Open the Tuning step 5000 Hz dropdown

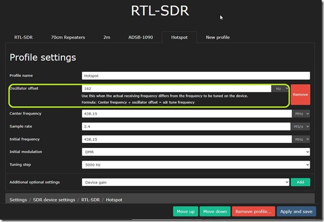pyautogui.click(x=196, y=165)
